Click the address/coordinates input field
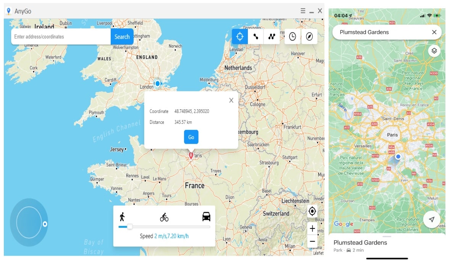This screenshot has height=261, width=450. pyautogui.click(x=61, y=37)
